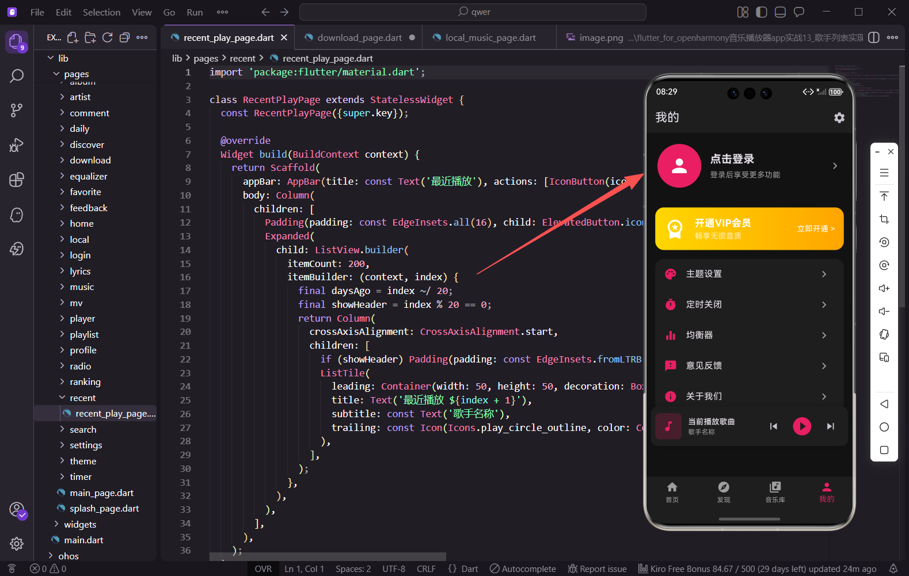Switch to download_page.dart tab
This screenshot has width=909, height=576.
[358, 37]
